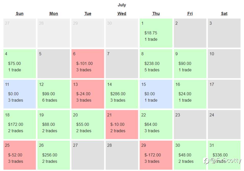This screenshot has height=171, width=244.
Task: Select July 6 loss day $-101.00
Action: pos(88,64)
